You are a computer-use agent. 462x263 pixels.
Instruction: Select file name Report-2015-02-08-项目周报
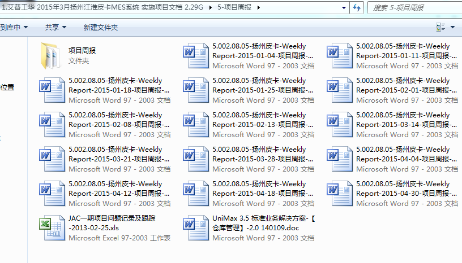tap(119, 120)
